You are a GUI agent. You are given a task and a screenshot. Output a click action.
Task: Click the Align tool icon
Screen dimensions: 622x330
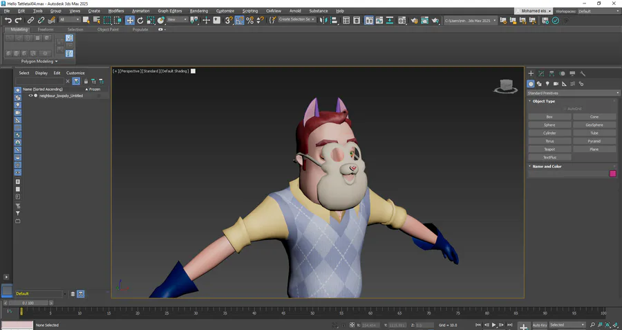334,20
